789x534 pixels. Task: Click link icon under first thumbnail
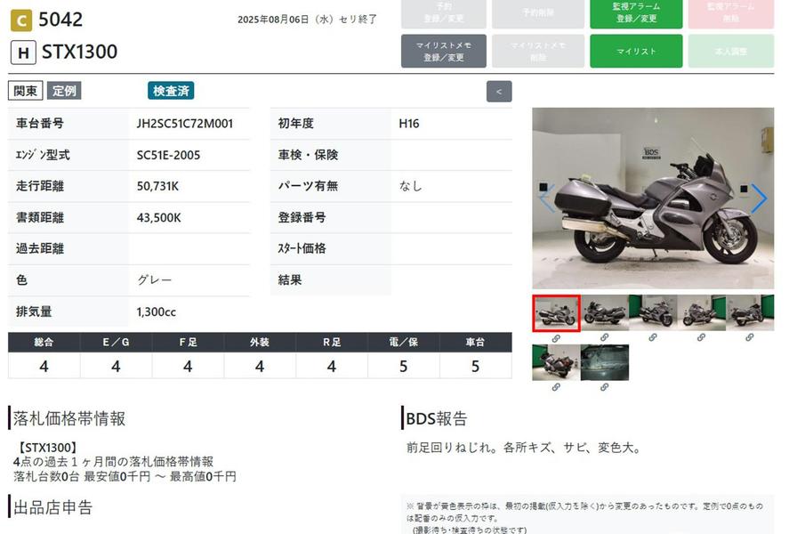click(556, 338)
